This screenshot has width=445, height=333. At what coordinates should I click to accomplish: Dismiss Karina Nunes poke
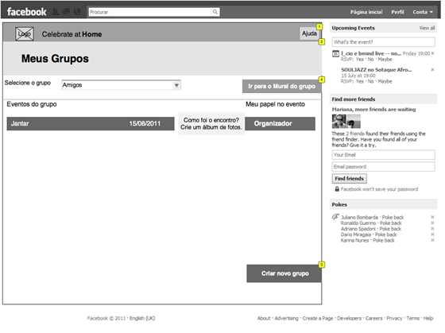coord(432,240)
